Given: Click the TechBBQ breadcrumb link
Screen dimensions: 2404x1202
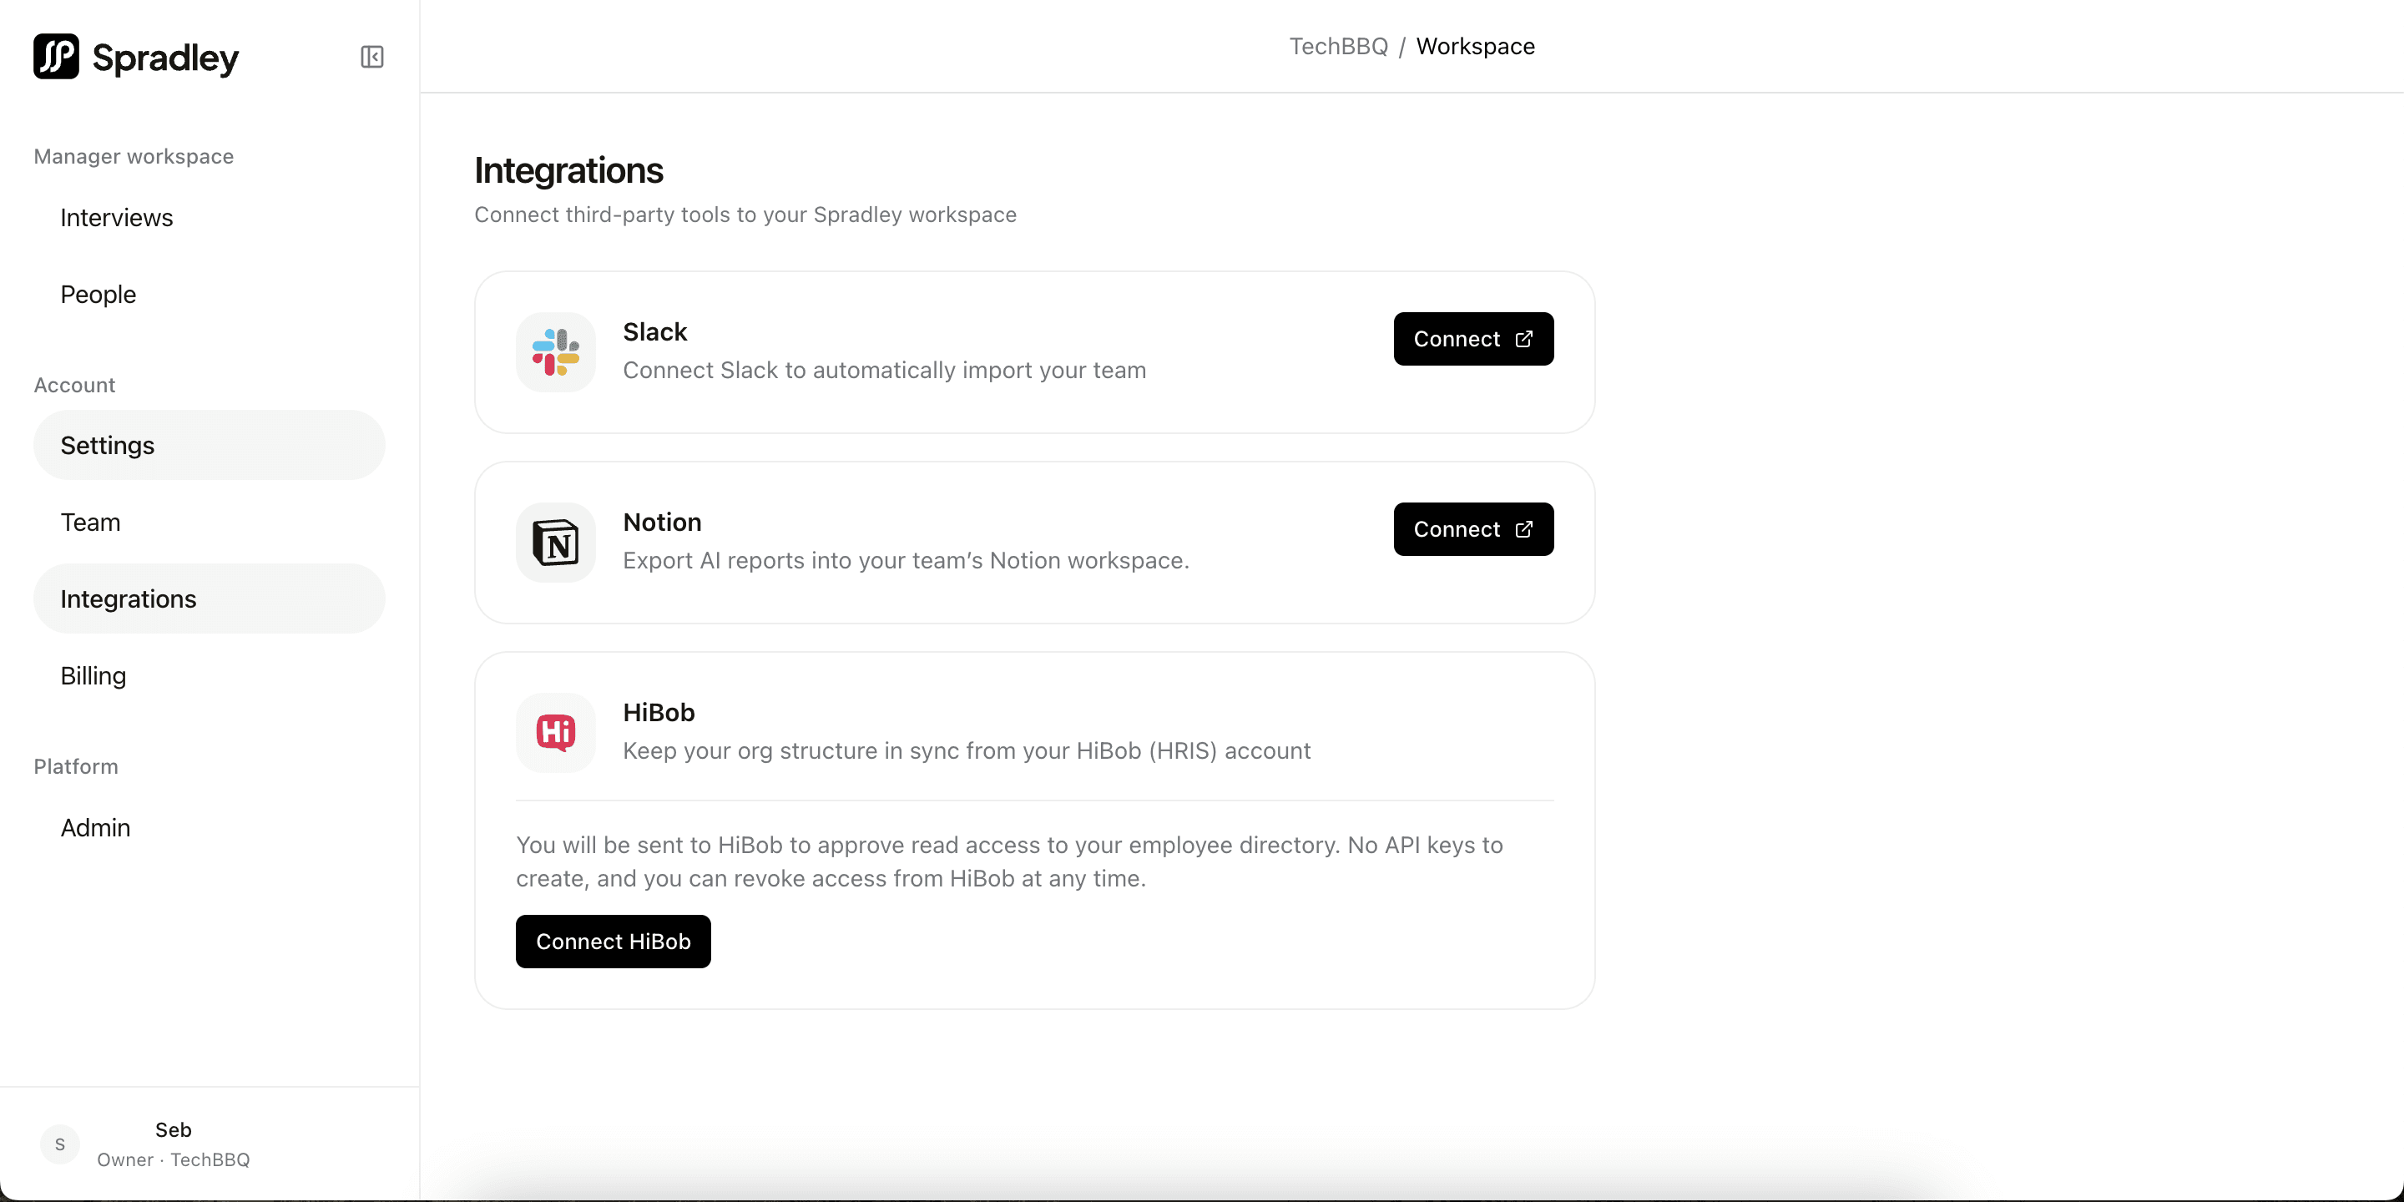Looking at the screenshot, I should coord(1338,47).
